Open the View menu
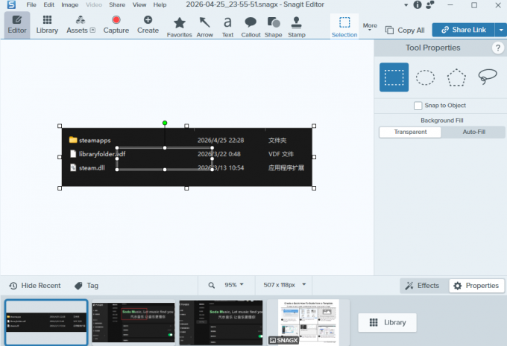Viewport: 507px width, 346px height. pos(139,5)
